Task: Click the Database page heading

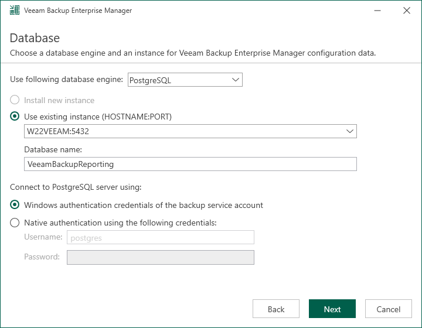Action: tap(35, 38)
